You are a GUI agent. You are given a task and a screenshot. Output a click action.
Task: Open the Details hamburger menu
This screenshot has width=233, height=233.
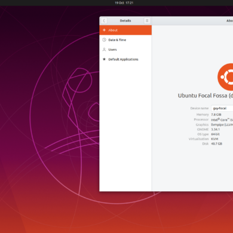[147, 21]
